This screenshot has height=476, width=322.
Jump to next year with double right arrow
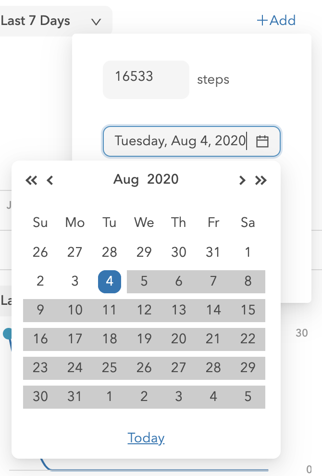260,180
